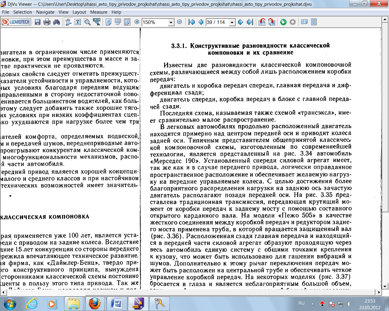
Task: Open the Measure menu
Action: click(99, 12)
